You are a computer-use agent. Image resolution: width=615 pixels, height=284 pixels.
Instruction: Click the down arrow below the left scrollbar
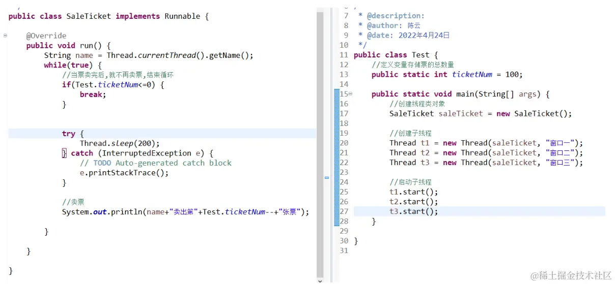pos(320,280)
